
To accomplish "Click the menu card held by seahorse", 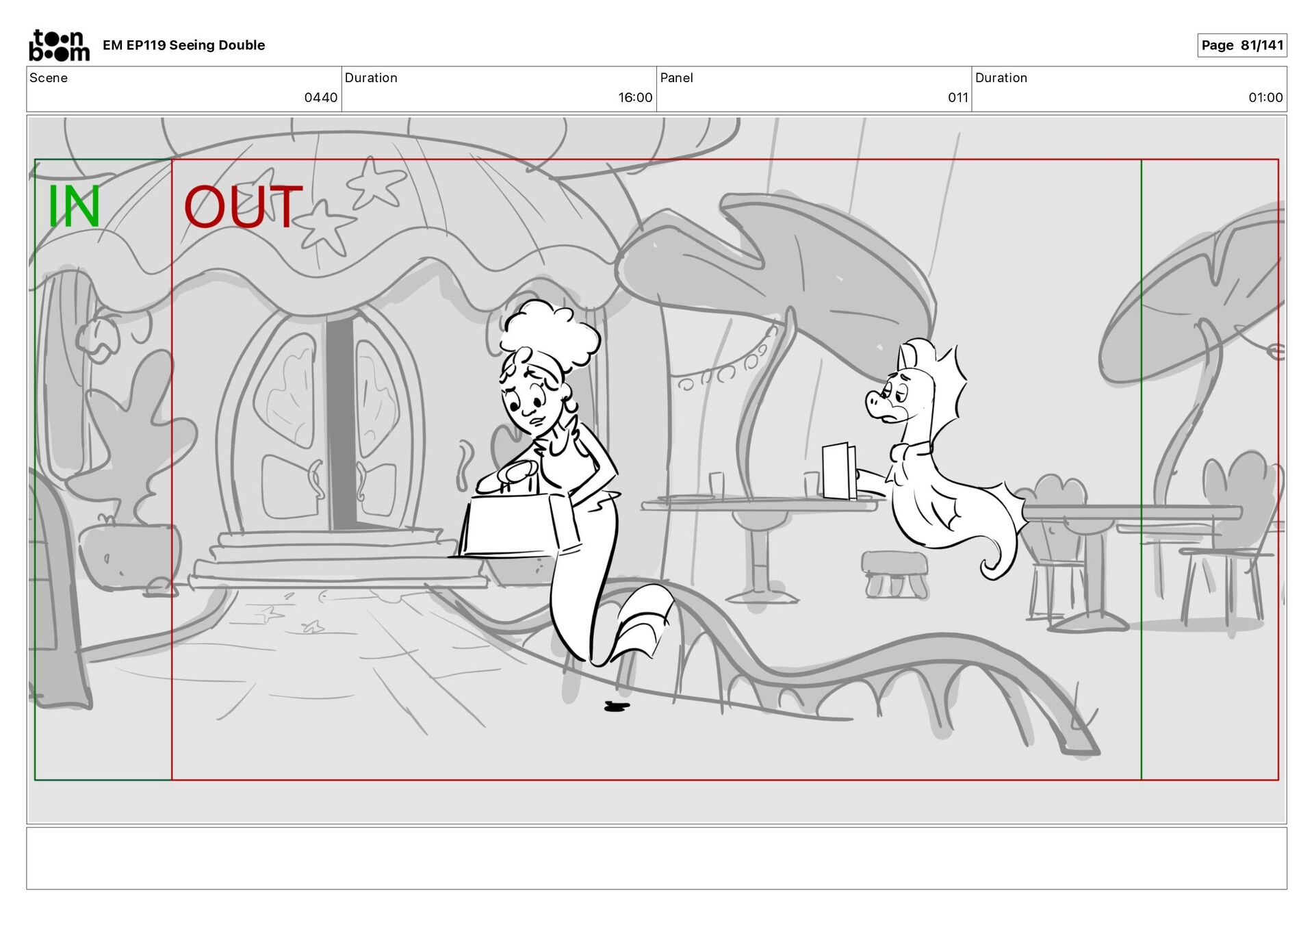I will pos(839,472).
